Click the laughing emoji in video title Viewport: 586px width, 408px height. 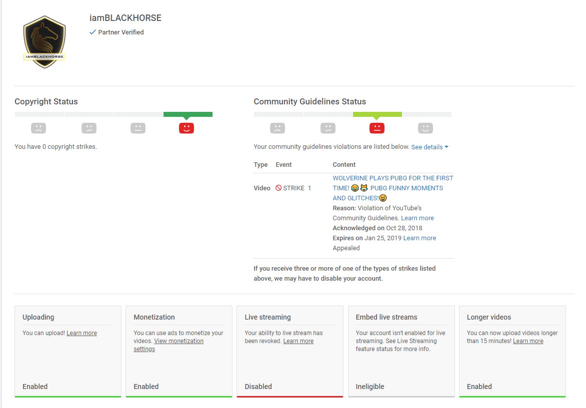click(x=354, y=188)
